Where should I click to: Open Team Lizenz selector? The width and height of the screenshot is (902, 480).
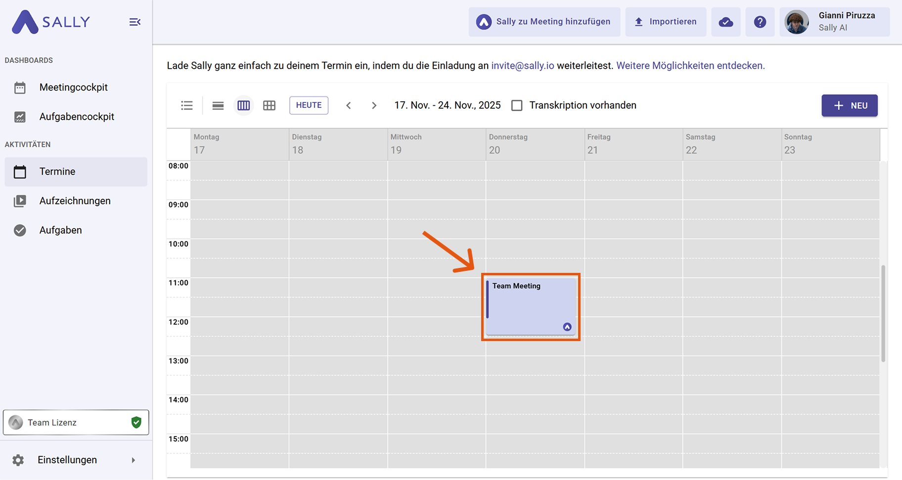coord(76,422)
